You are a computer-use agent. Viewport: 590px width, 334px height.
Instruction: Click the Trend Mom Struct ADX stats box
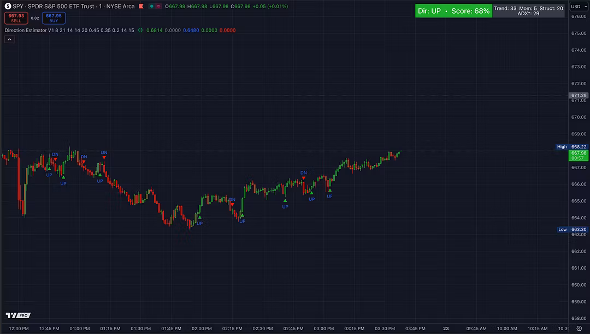point(528,11)
